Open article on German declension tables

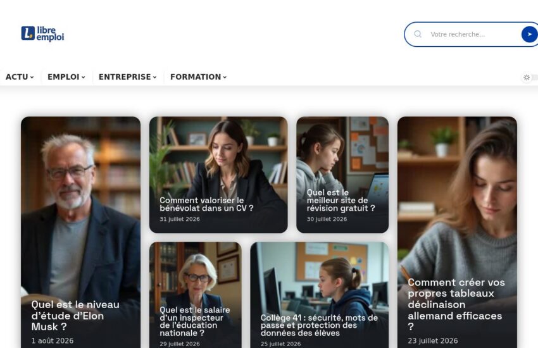[x=456, y=304]
